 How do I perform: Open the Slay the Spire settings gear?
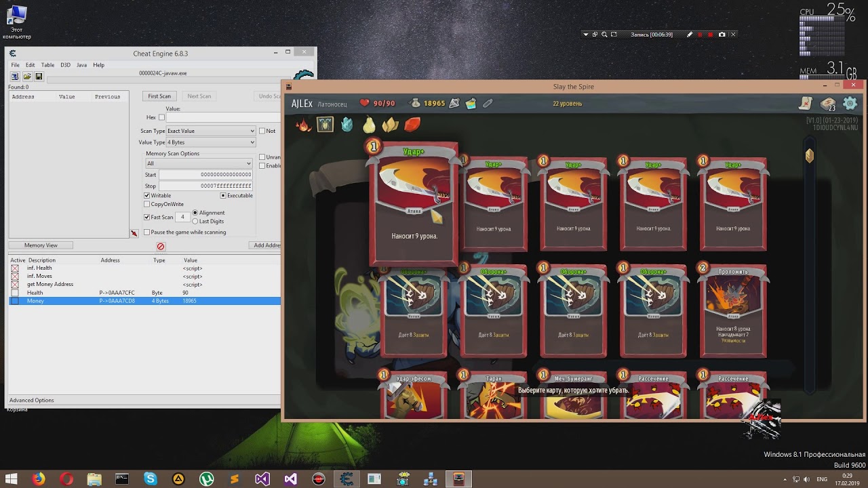[850, 103]
